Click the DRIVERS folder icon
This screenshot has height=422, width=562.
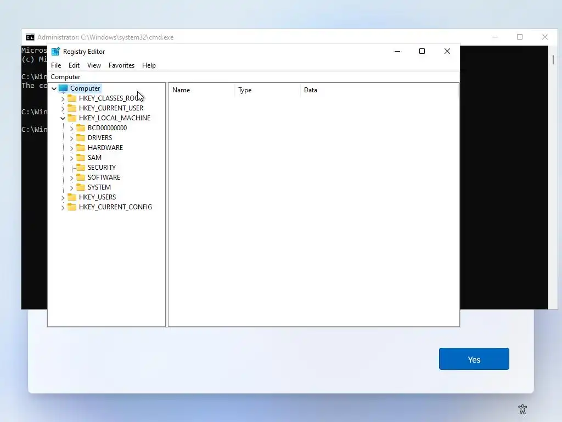[81, 138]
